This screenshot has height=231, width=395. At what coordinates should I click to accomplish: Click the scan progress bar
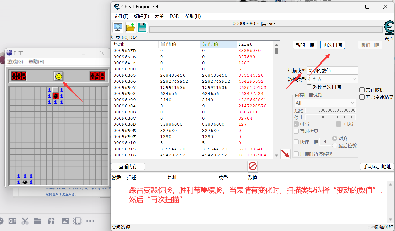tap(266, 29)
